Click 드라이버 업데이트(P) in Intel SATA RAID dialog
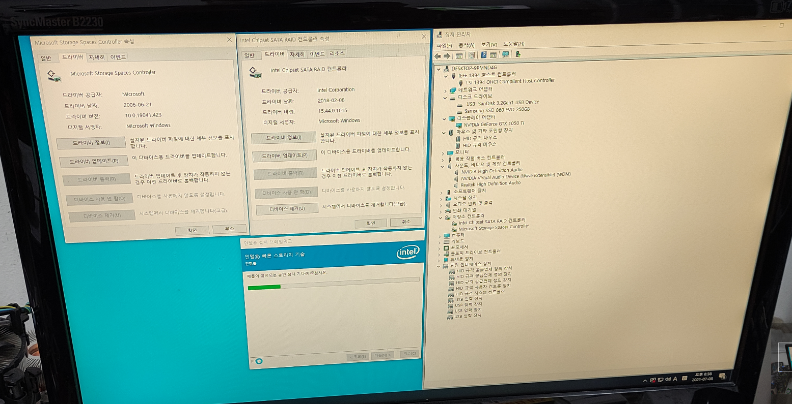This screenshot has height=404, width=792. (285, 156)
